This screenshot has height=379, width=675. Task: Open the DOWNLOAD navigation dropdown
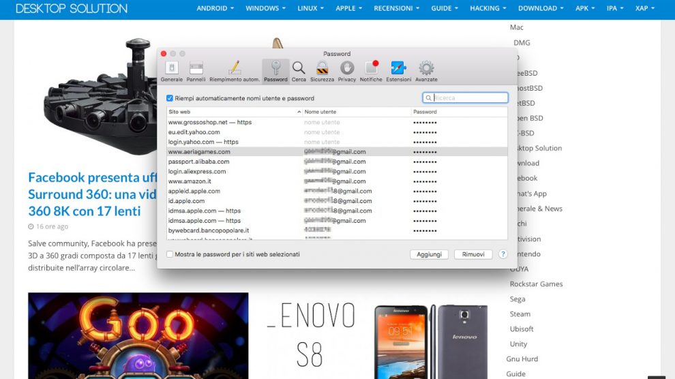pos(541,8)
